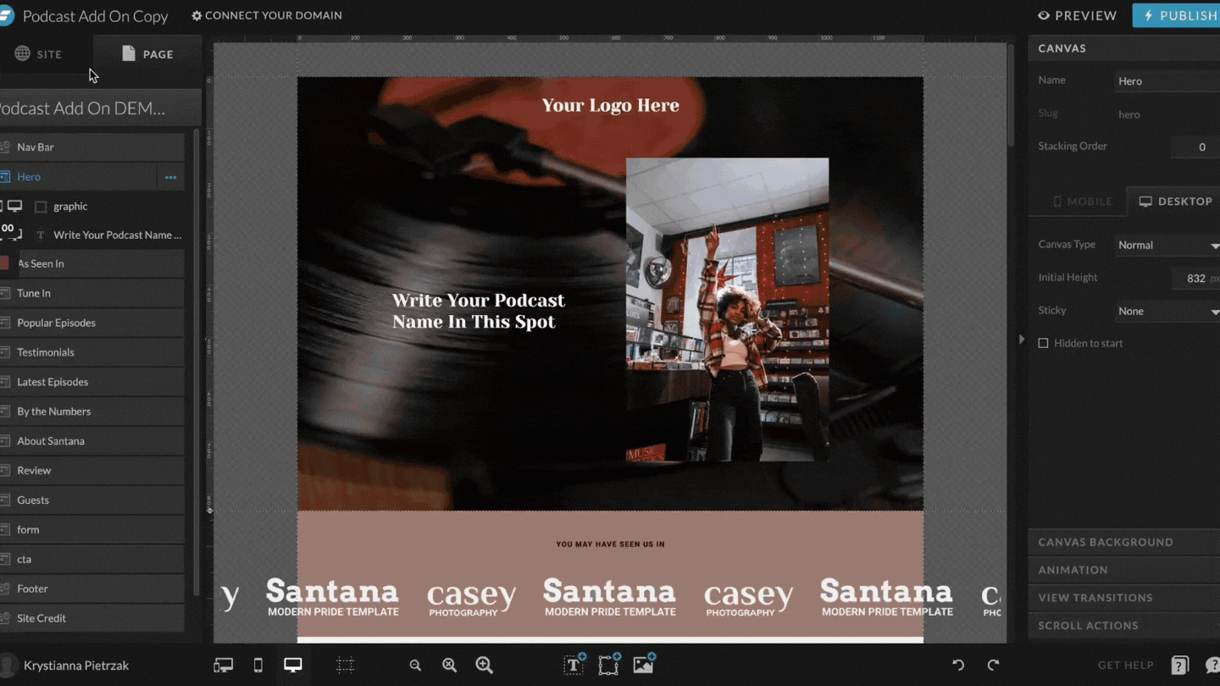The height and width of the screenshot is (686, 1220).
Task: Undo the last action
Action: click(958, 666)
